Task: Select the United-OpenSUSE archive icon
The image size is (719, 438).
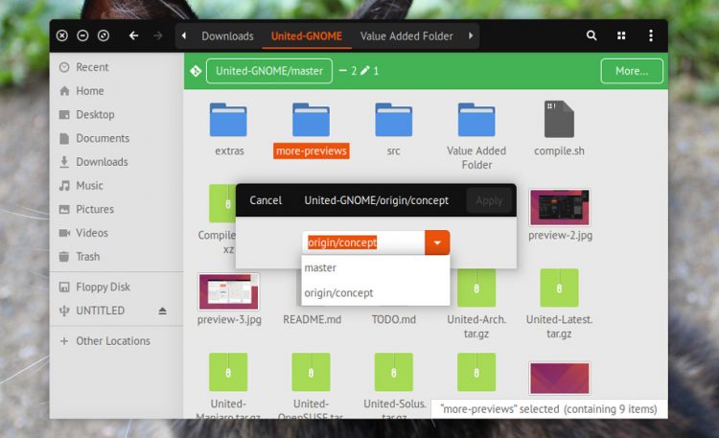Action: pyautogui.click(x=311, y=372)
